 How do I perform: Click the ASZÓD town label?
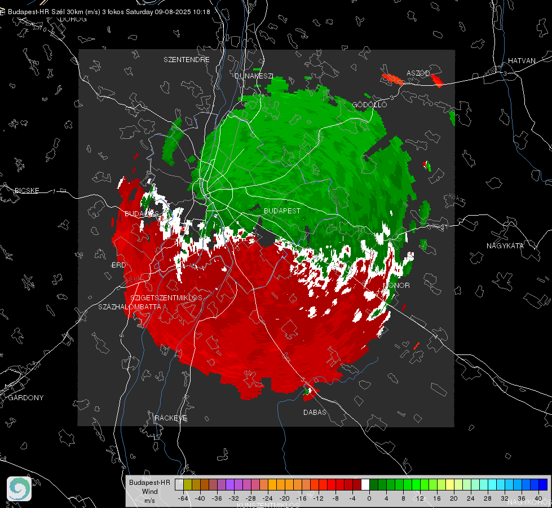pos(418,73)
